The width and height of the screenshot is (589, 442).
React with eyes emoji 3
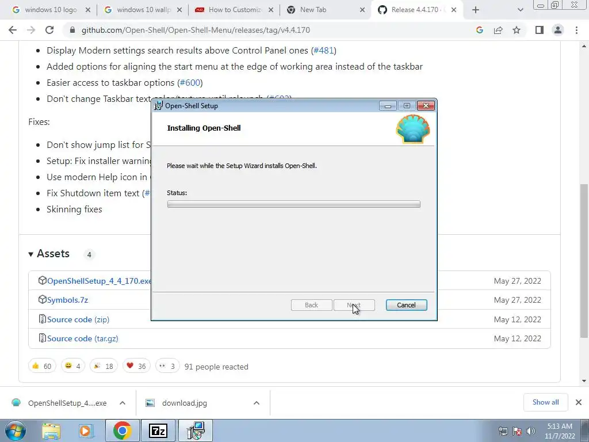coord(167,366)
